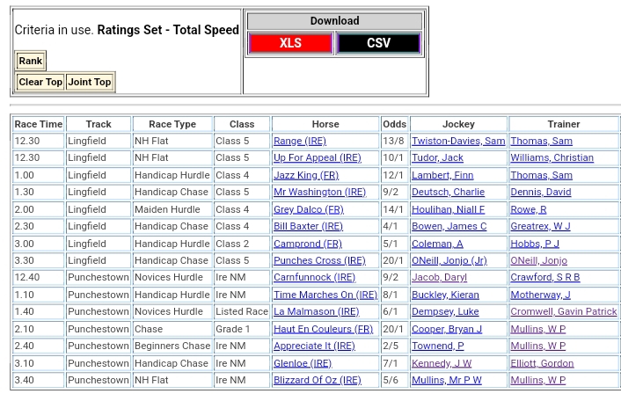View Jazz King (FR) horse page
This screenshot has width=621, height=401.
(305, 175)
